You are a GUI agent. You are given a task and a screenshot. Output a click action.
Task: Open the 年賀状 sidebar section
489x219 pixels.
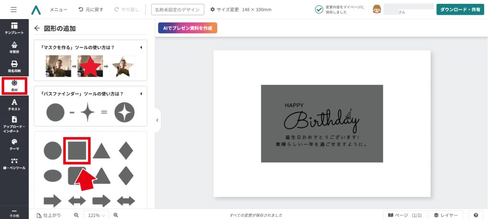click(x=14, y=47)
